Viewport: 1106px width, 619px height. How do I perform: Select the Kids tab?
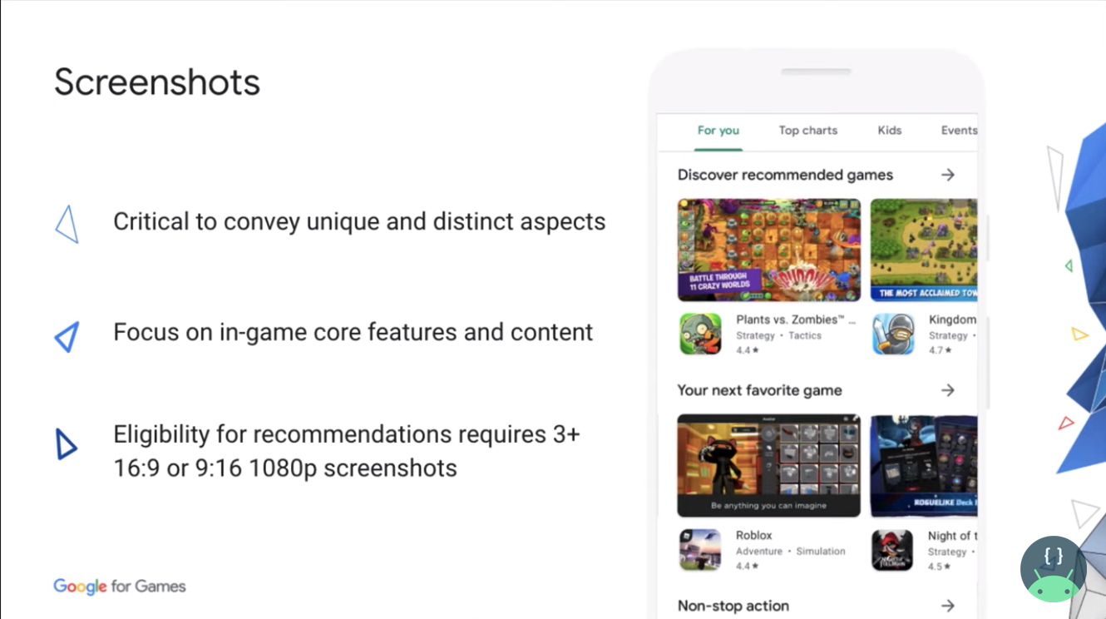point(889,130)
